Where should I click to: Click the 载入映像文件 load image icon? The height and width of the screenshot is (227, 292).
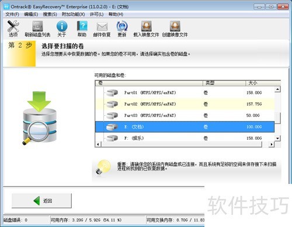(147, 26)
